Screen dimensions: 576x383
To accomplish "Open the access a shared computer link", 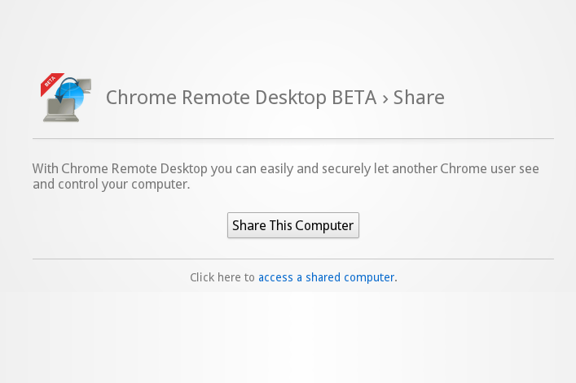I will point(326,277).
